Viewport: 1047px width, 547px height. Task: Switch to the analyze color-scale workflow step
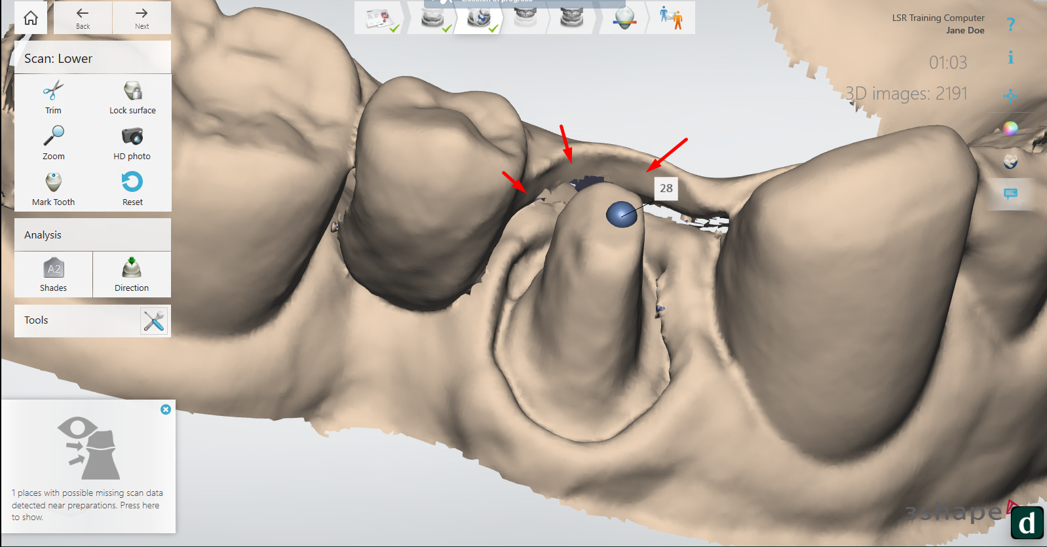click(624, 18)
